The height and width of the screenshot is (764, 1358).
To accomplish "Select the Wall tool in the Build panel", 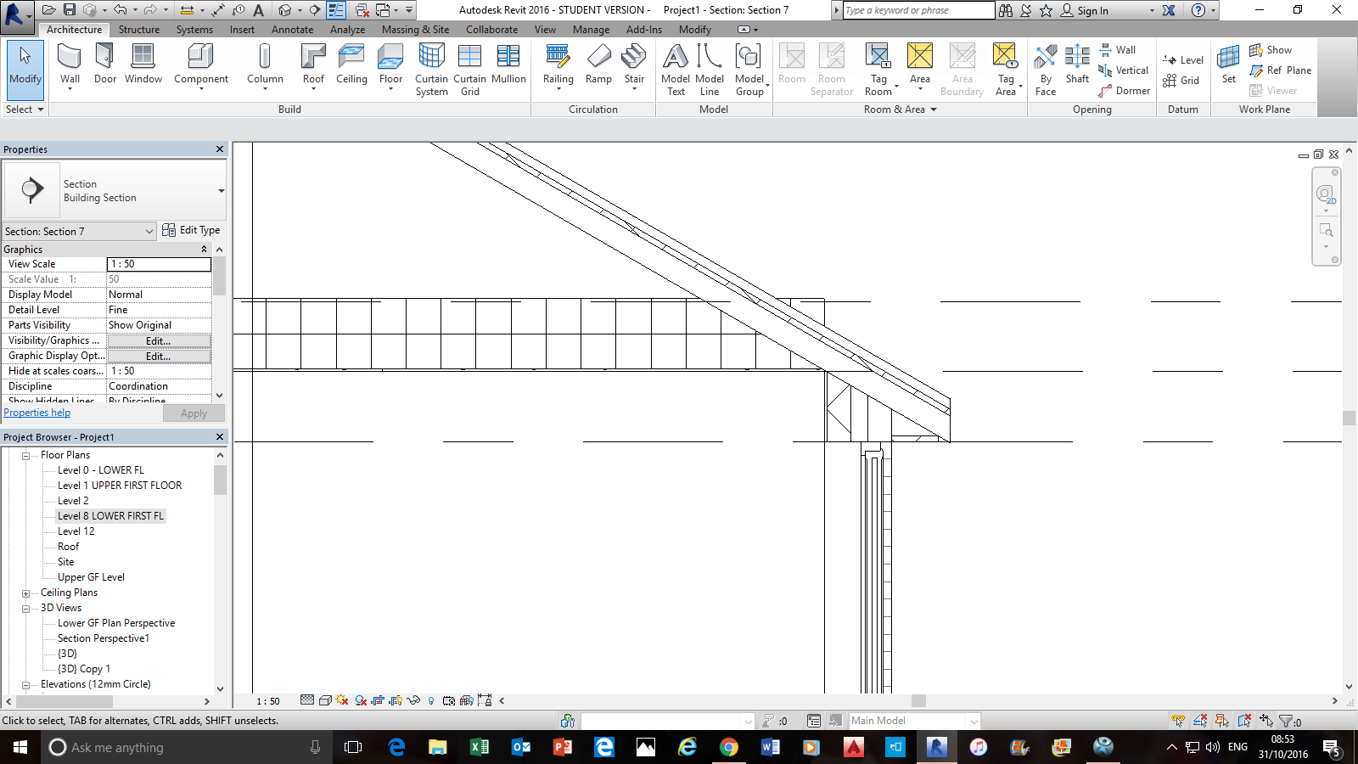I will click(x=70, y=66).
